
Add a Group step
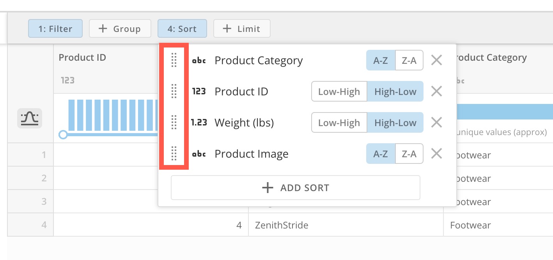click(x=120, y=29)
